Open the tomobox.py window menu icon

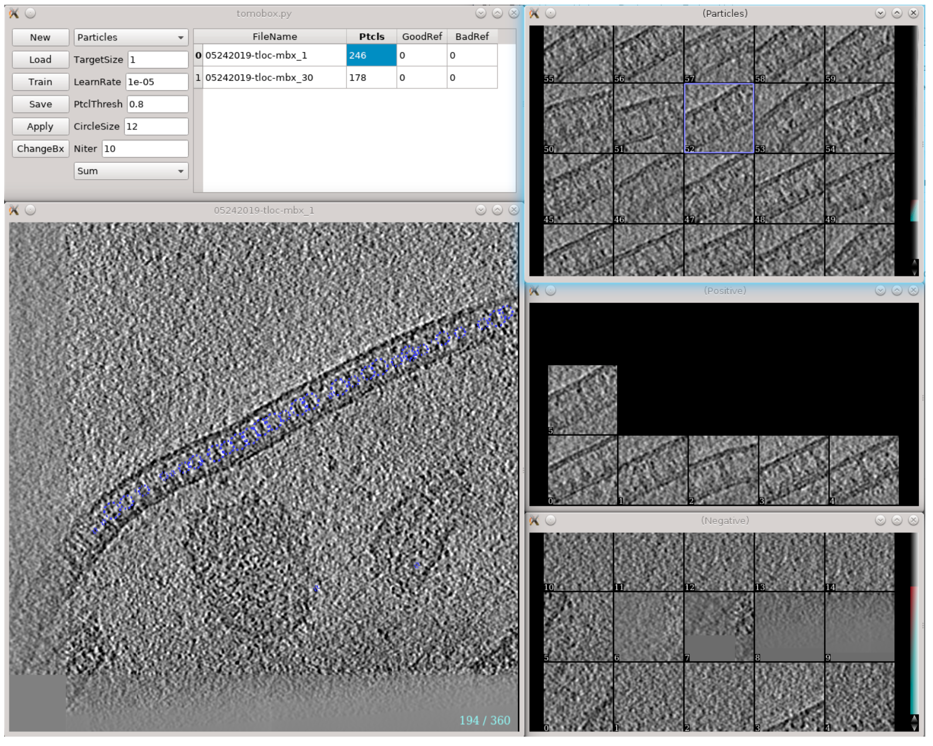click(14, 13)
